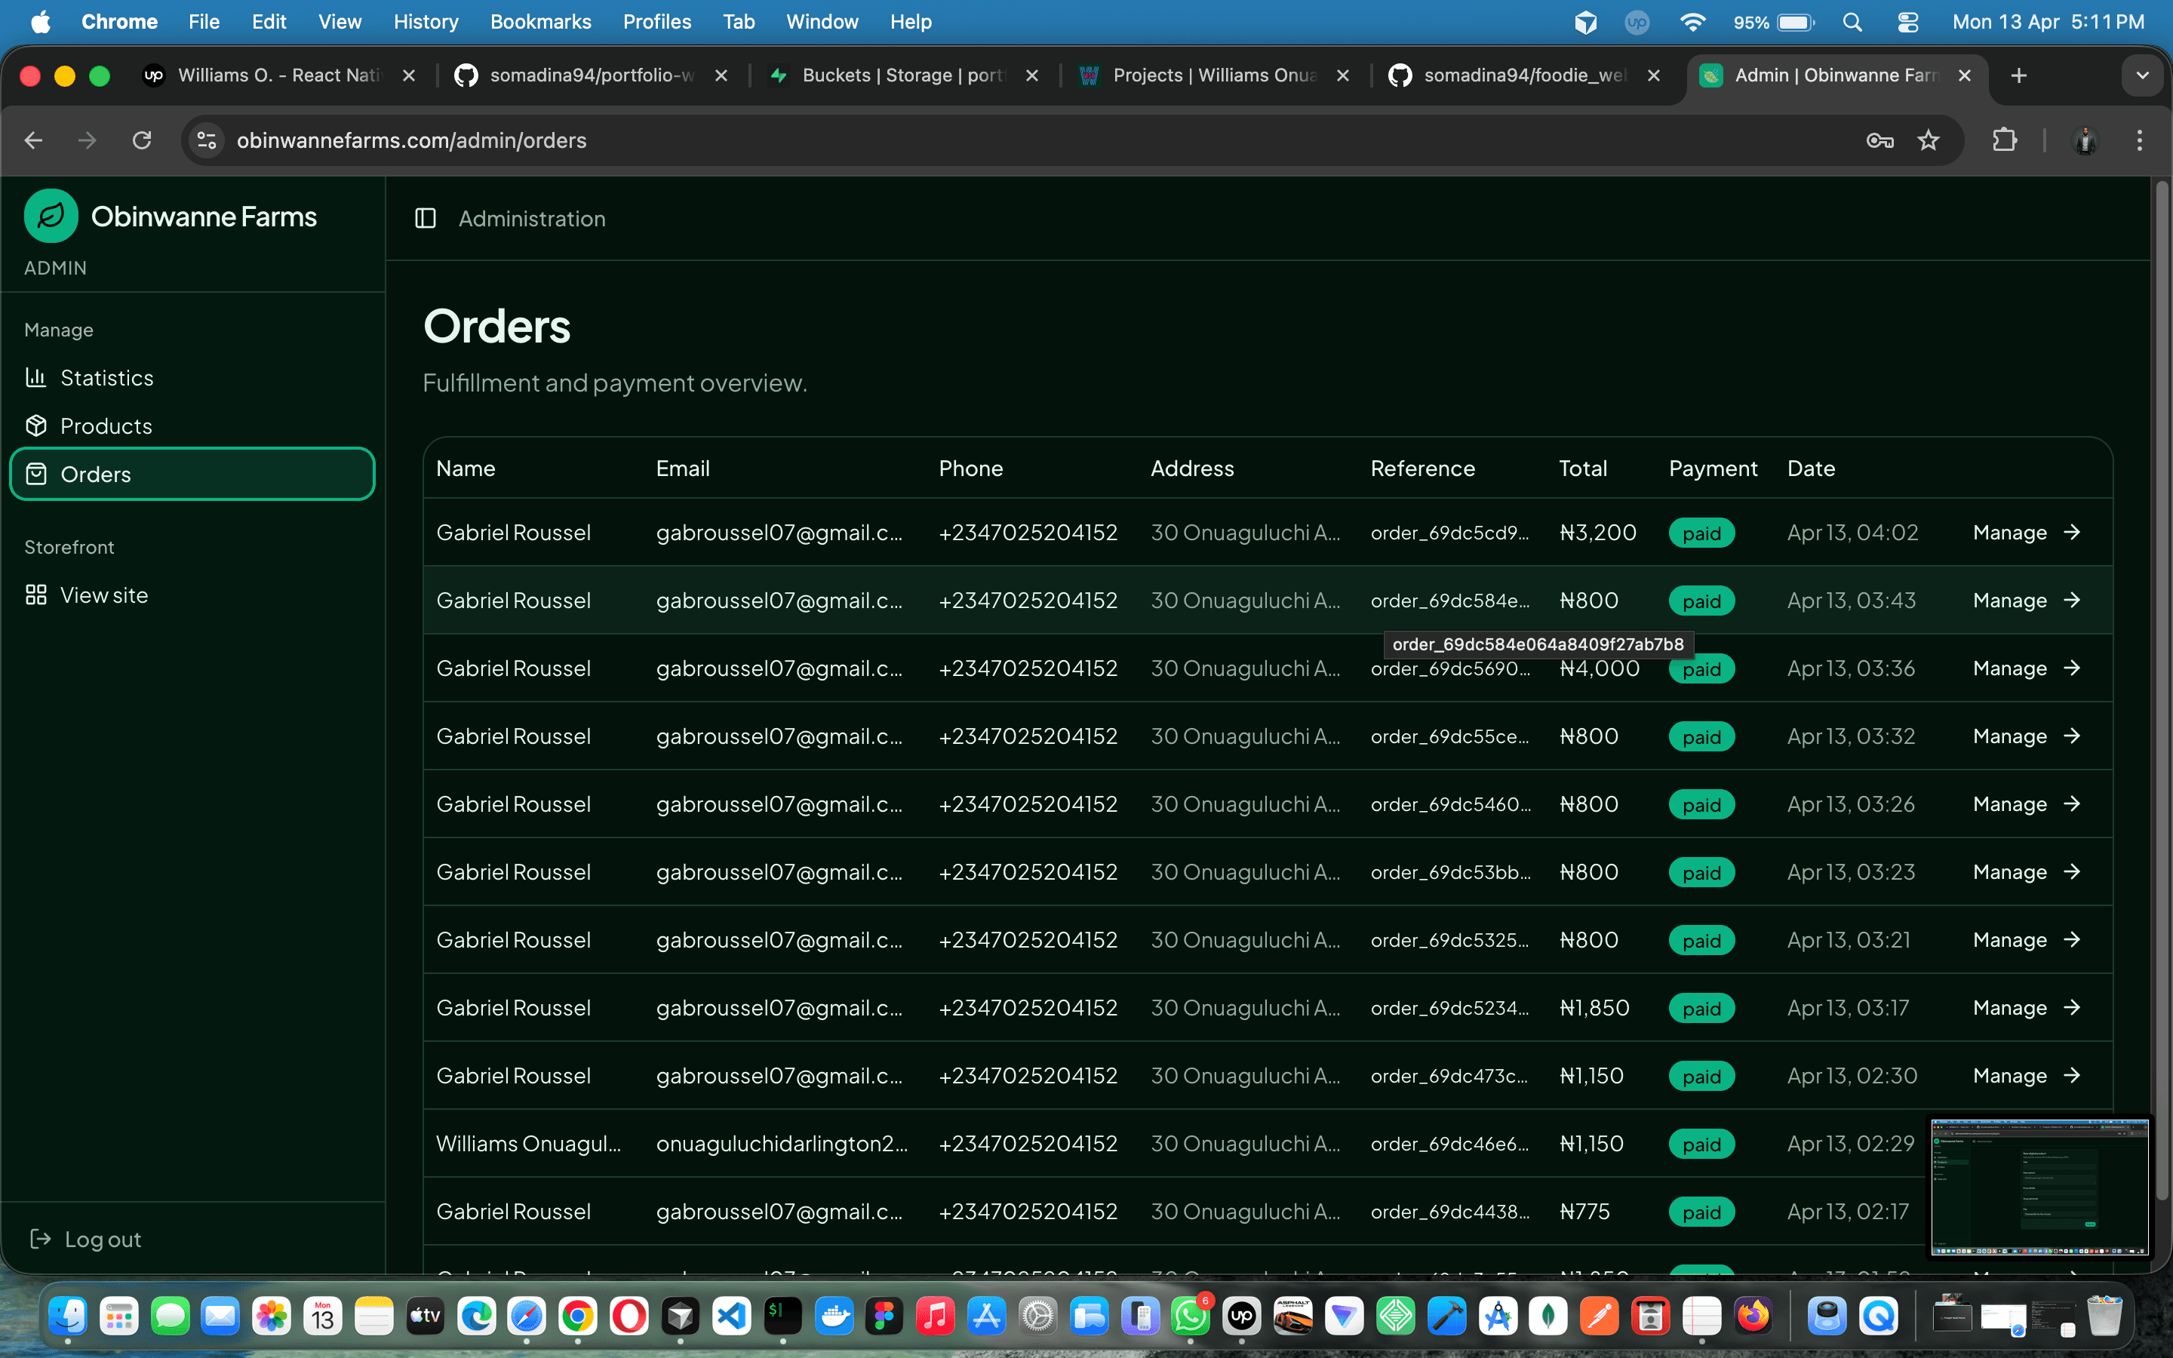The height and width of the screenshot is (1358, 2173).
Task: Open Spotlight search in the menu bar
Action: 1852,22
